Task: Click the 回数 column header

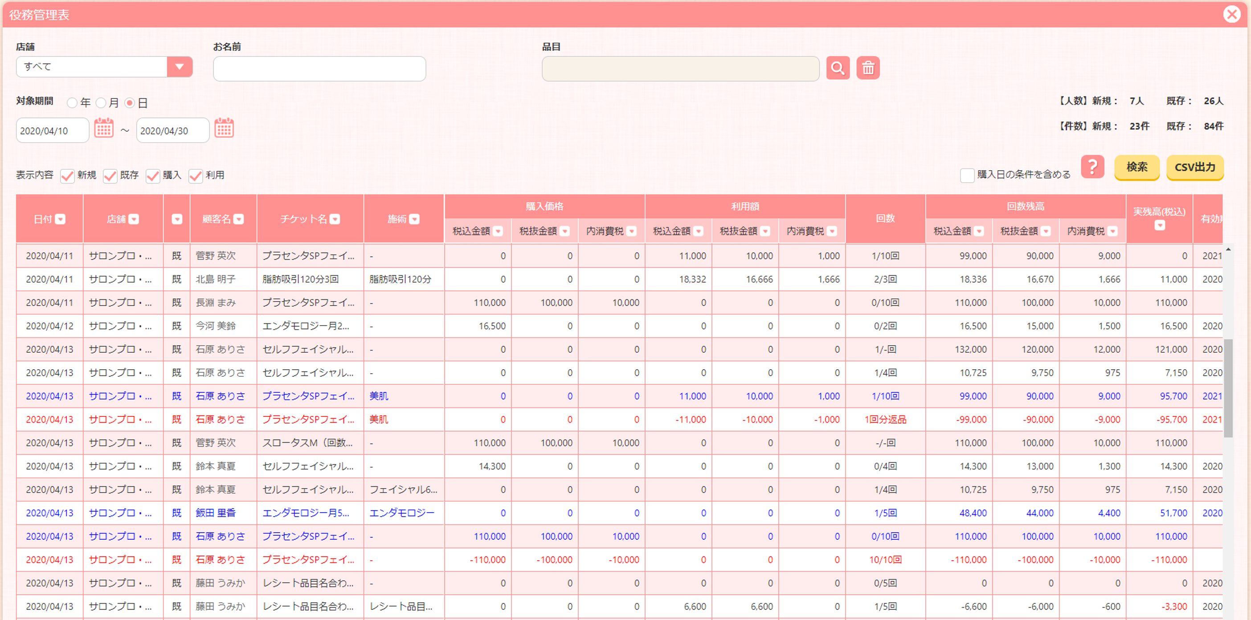Action: (x=885, y=219)
